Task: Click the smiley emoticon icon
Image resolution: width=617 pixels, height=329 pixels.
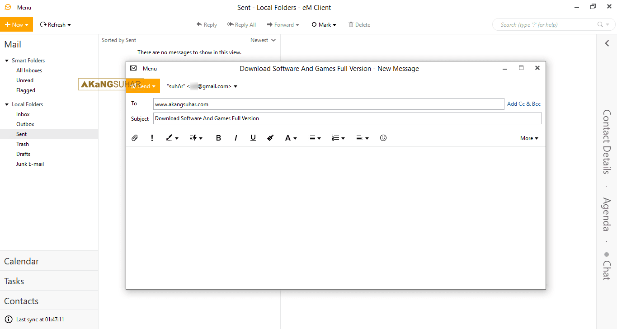Action: click(x=383, y=138)
